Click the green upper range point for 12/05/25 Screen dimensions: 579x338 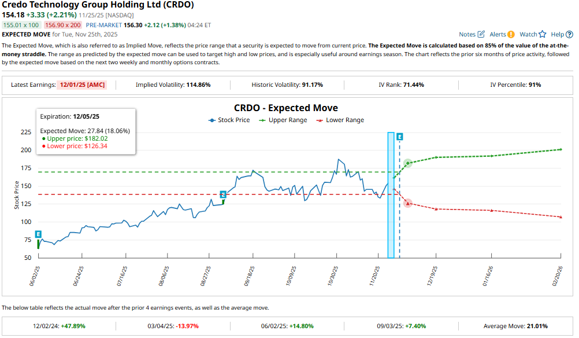tap(408, 163)
